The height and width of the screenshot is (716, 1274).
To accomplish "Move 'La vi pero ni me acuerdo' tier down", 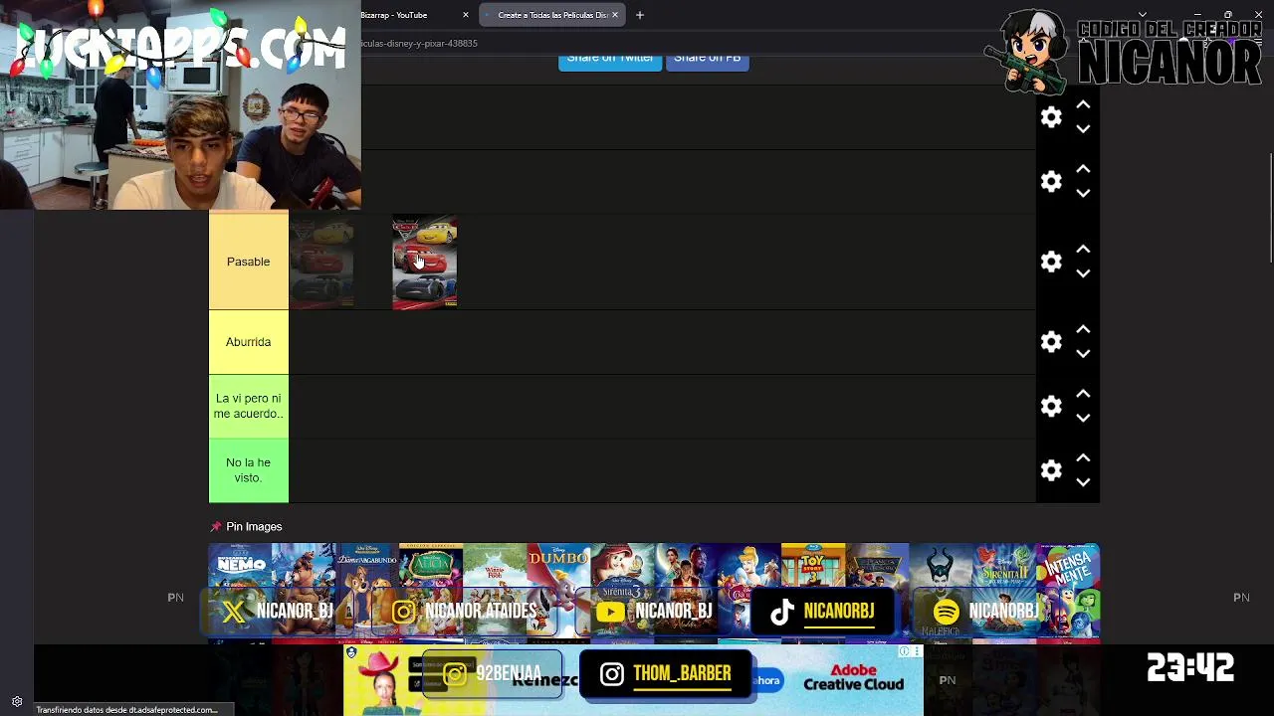I will pos(1083,418).
